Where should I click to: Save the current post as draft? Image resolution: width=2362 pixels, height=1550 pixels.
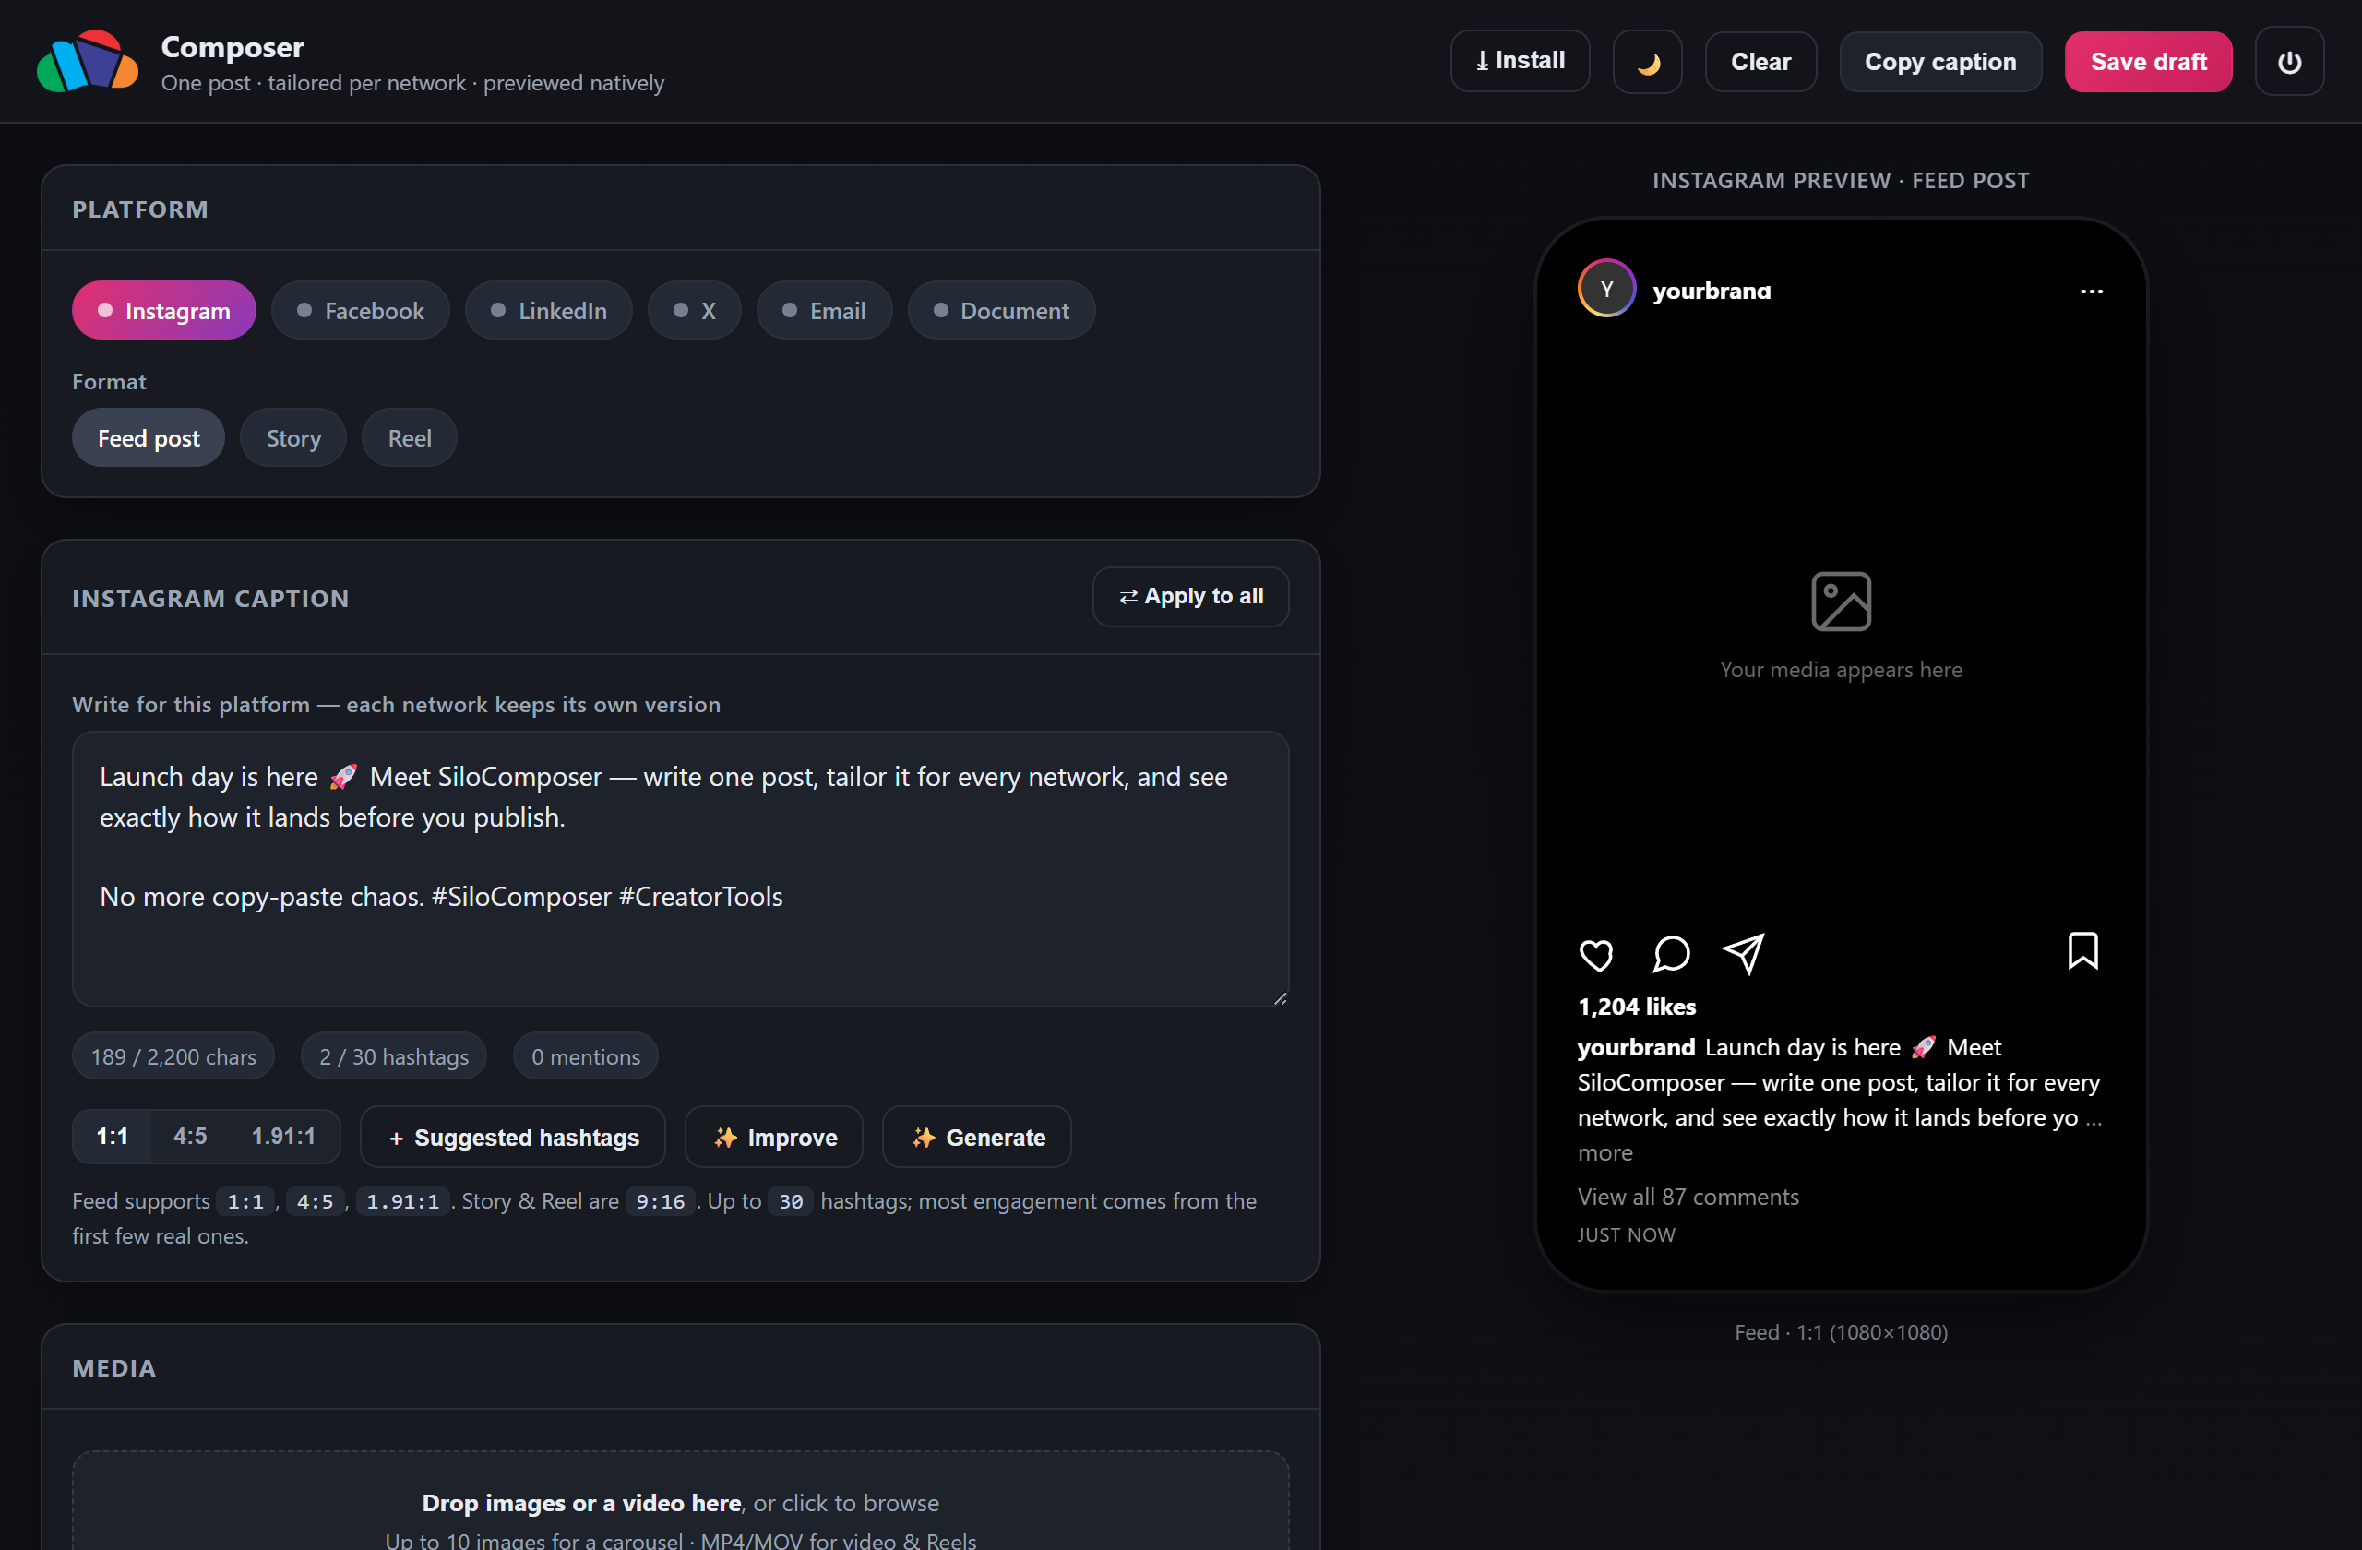click(2148, 62)
